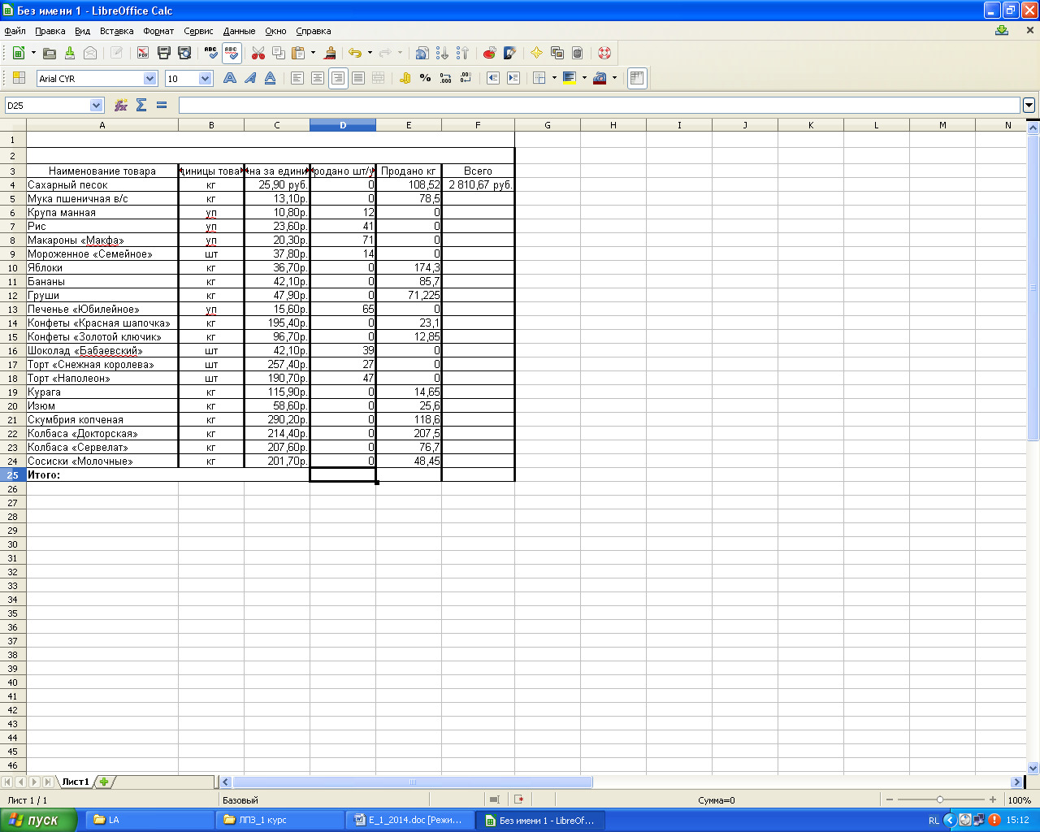Cut the selection with scissors icon
The width and height of the screenshot is (1040, 832).
[x=258, y=53]
